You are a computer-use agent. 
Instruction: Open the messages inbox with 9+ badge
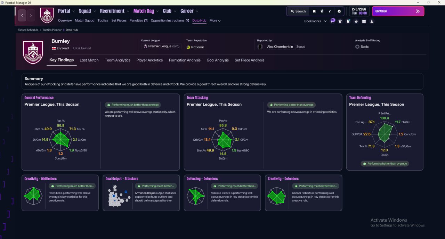coord(333,21)
